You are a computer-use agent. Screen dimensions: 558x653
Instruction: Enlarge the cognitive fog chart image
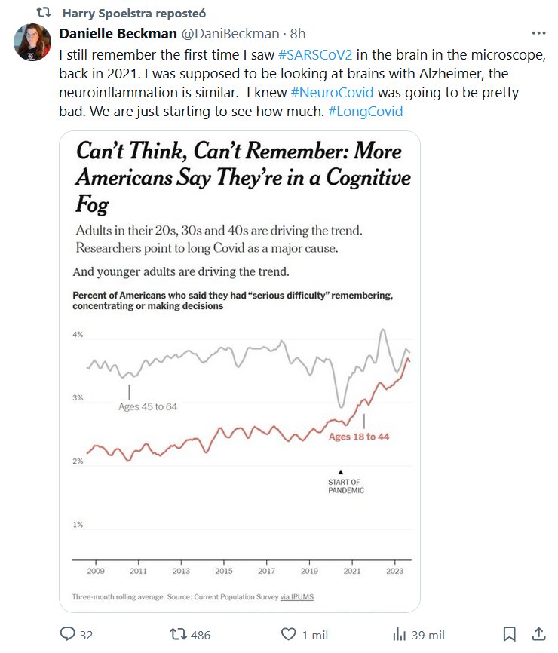(240, 371)
